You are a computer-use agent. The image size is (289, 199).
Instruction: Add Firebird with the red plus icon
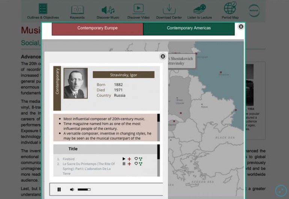tap(129, 159)
